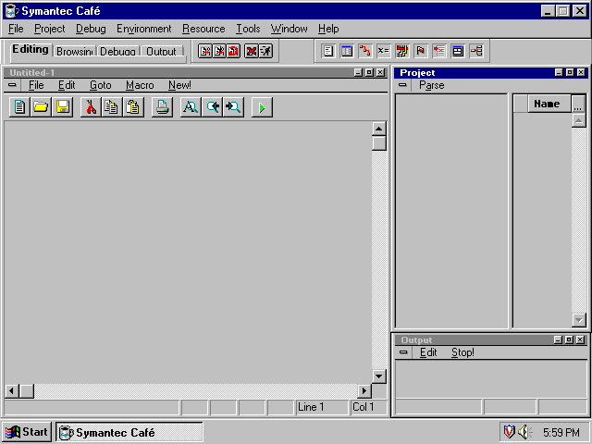The image size is (592, 444).
Task: Click the build icon showing two figures
Action: [219, 51]
